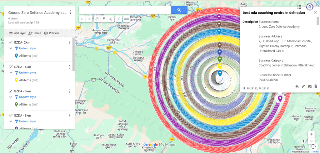The image size is (320, 154).
Task: Collapse the GZDA- 2km layer chevron
Action: pyautogui.click(x=11, y=48)
